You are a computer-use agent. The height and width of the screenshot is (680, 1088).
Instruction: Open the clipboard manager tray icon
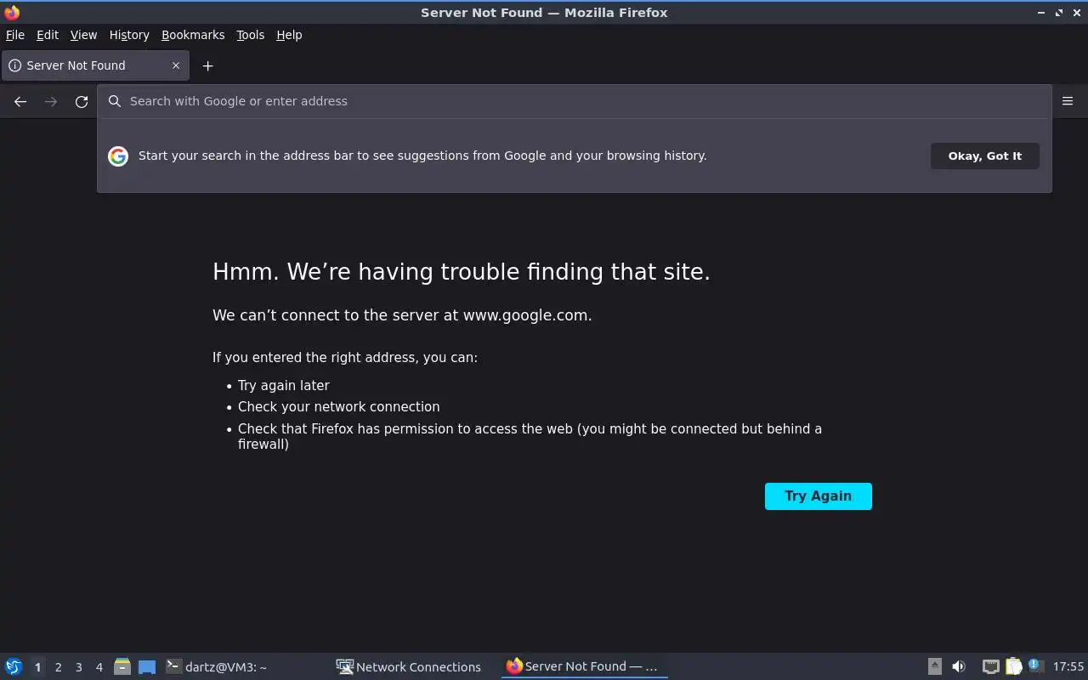pos(1013,666)
